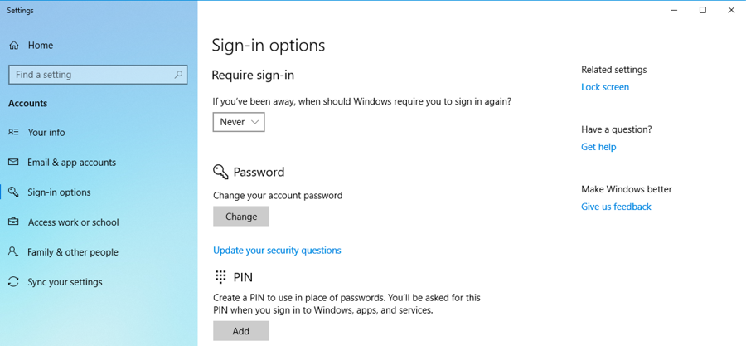This screenshot has width=746, height=346.
Task: Click the Access work or school briefcase icon
Action: pyautogui.click(x=13, y=222)
